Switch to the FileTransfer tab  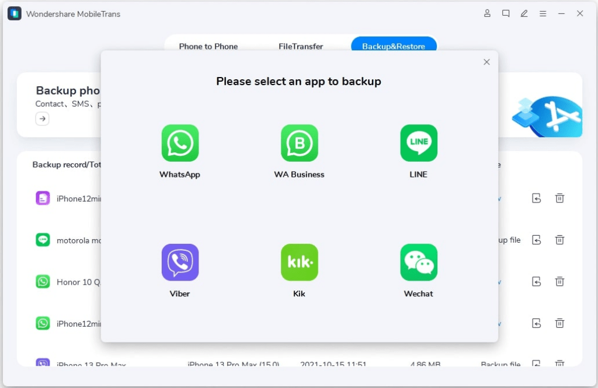click(x=300, y=46)
